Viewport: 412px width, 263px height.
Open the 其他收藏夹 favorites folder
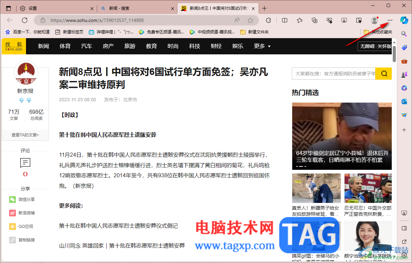click(382, 32)
